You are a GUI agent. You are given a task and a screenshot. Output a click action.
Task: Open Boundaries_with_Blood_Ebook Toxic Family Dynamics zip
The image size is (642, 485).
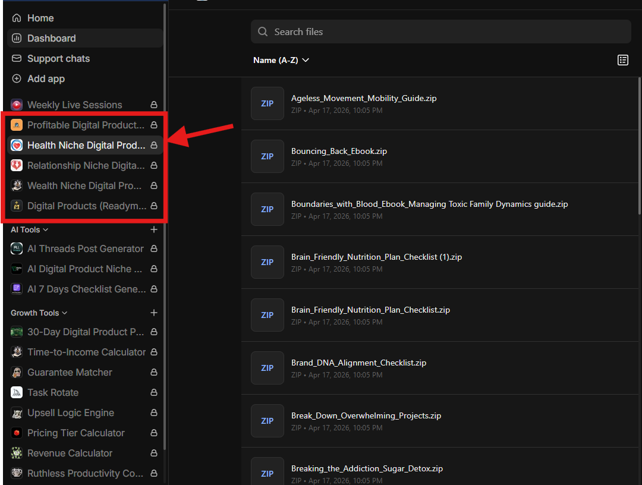(x=439, y=209)
